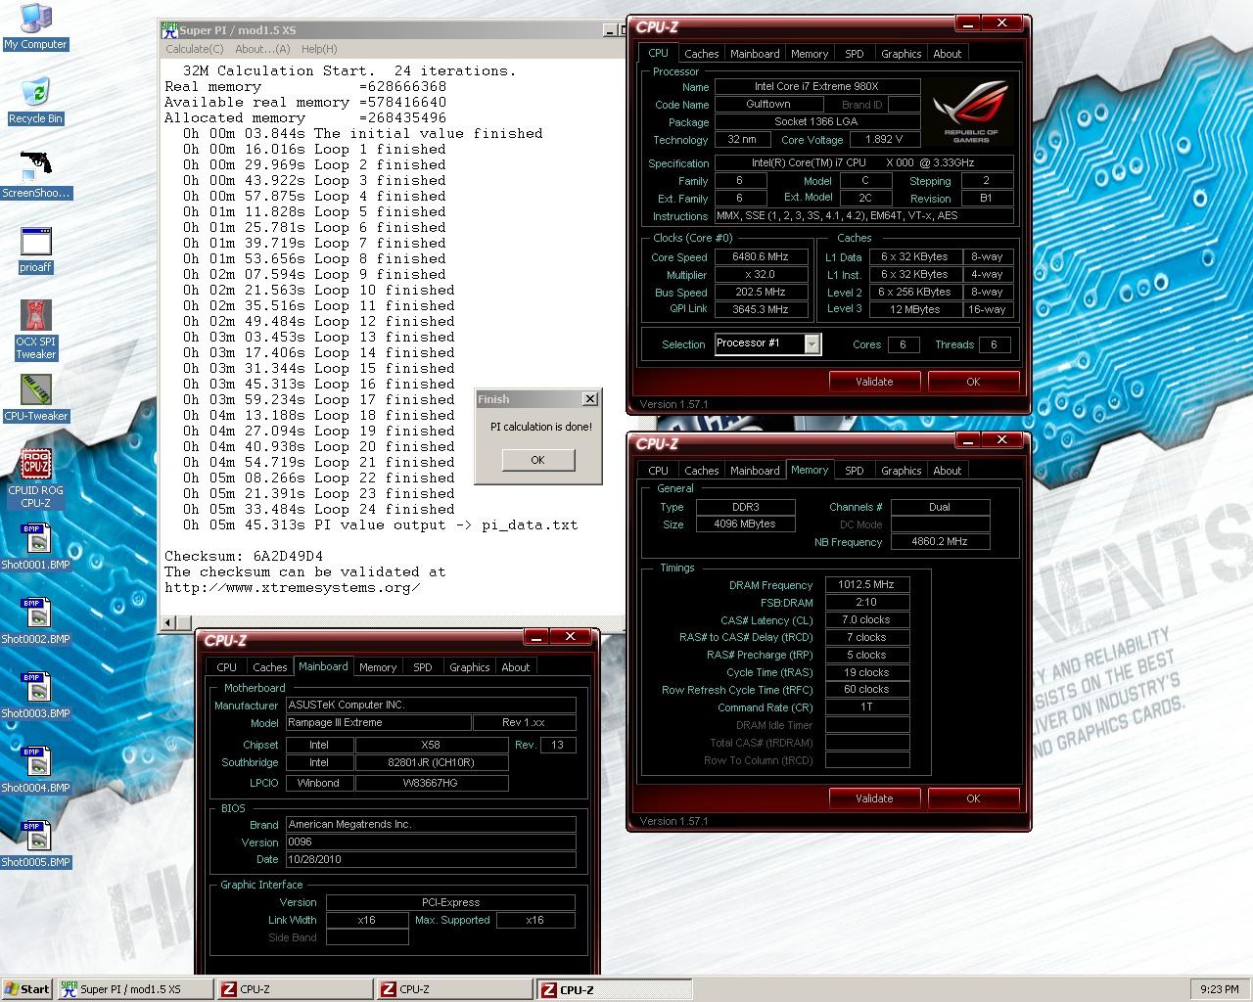Switch to CPU tab in the Memory window
This screenshot has width=1253, height=1002.
click(x=658, y=471)
